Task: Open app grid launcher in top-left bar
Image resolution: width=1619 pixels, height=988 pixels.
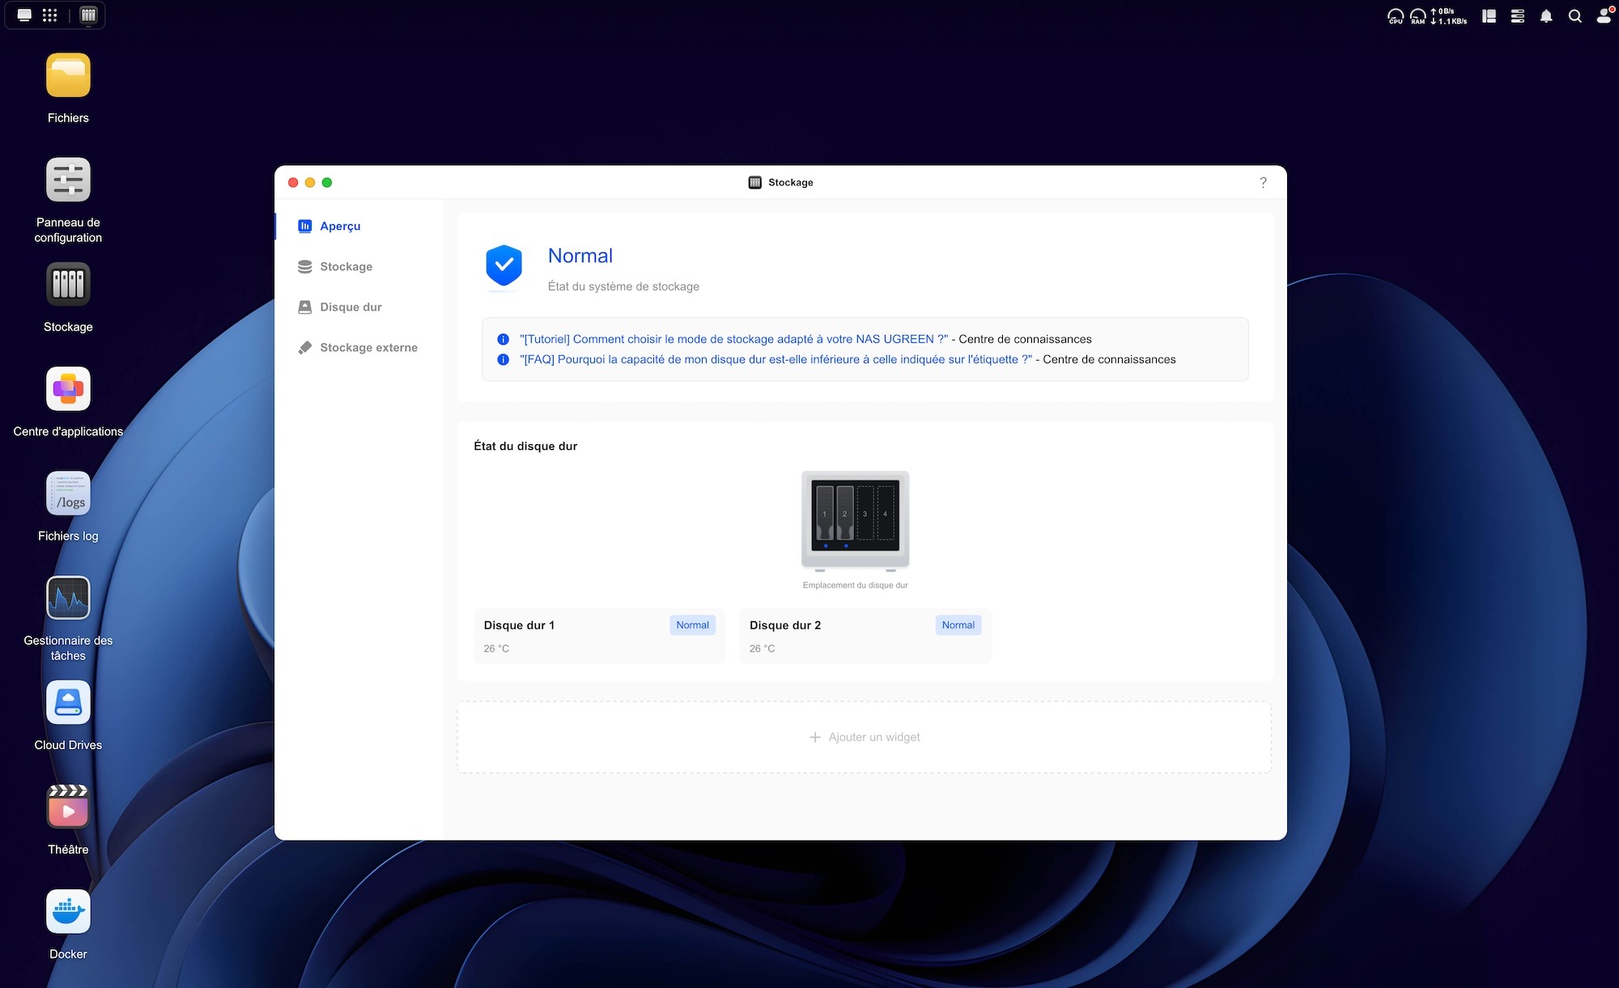Action: click(x=49, y=15)
